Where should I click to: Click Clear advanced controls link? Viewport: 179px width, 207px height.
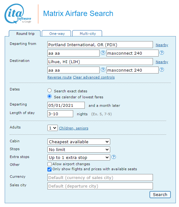(x=94, y=77)
